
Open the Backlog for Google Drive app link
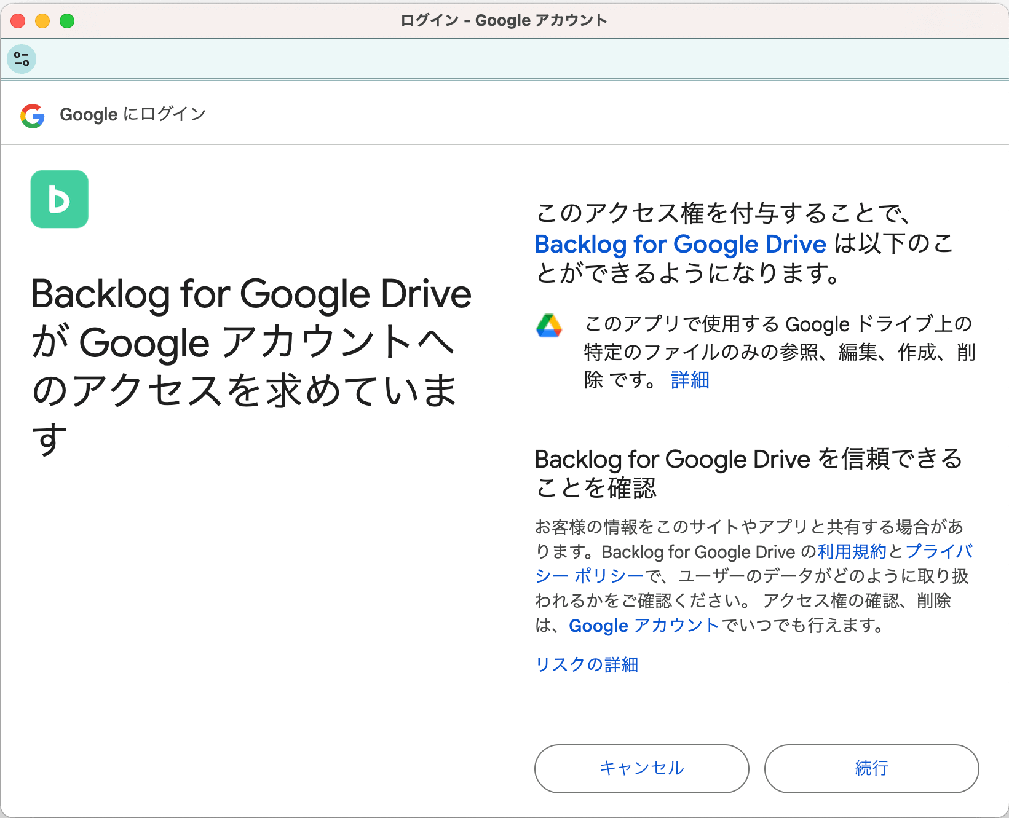point(681,244)
